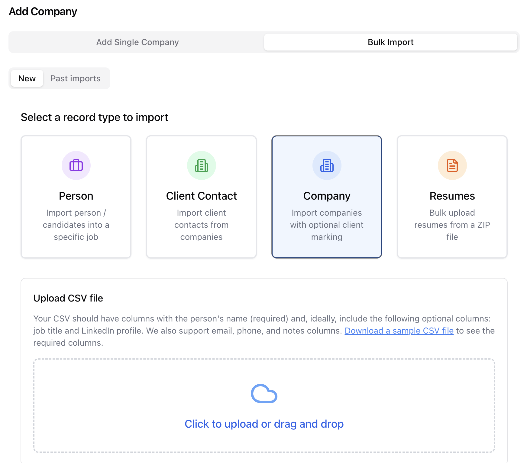Click 'Bulk upload resumes from a ZIP file' description
Image resolution: width=524 pixels, height=473 pixels.
(452, 225)
